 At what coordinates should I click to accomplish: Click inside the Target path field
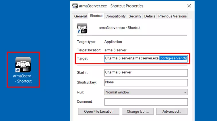[131, 58]
